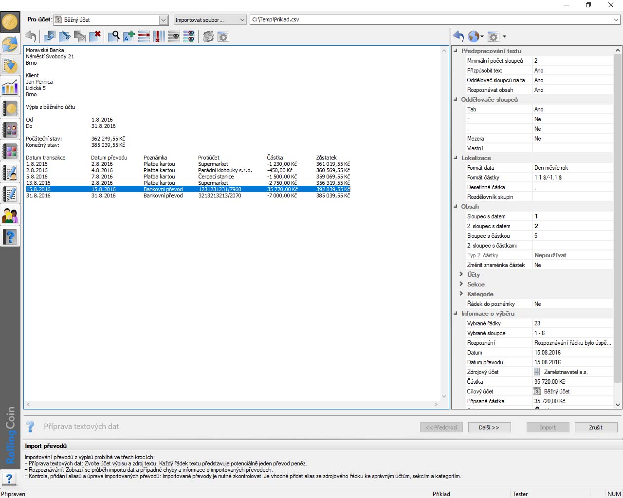This screenshot has width=623, height=498.
Task: Click the blue undo arrow in properties toolbar
Action: 458,36
